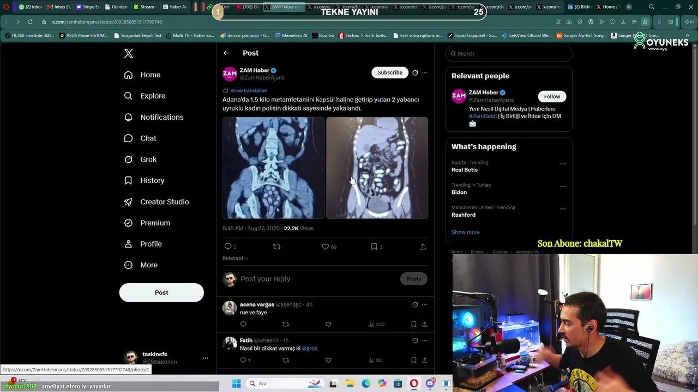Screen dimensions: 698x392
Task: Follow ZAM Haber in Relevant people
Action: (552, 96)
